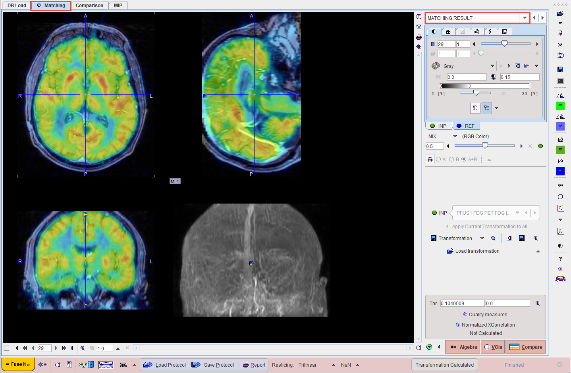Open the iso-contour tab icon in controls
Viewport: 571px width, 373px height.
(x=477, y=32)
